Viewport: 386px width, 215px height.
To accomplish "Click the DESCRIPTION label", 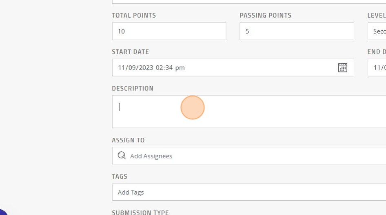I will pyautogui.click(x=133, y=88).
